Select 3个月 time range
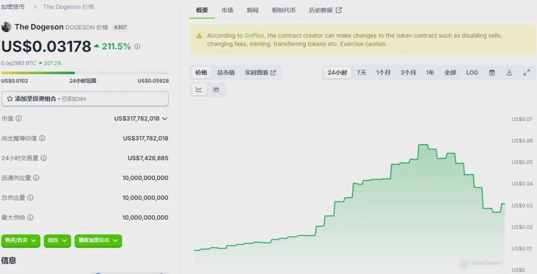This screenshot has height=274, width=537. [408, 73]
